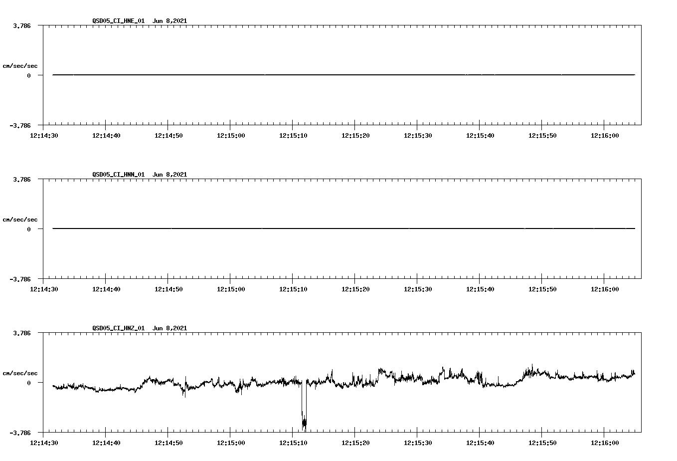
Task: Click the large downward spike in HNZ trace
Action: 304,407
